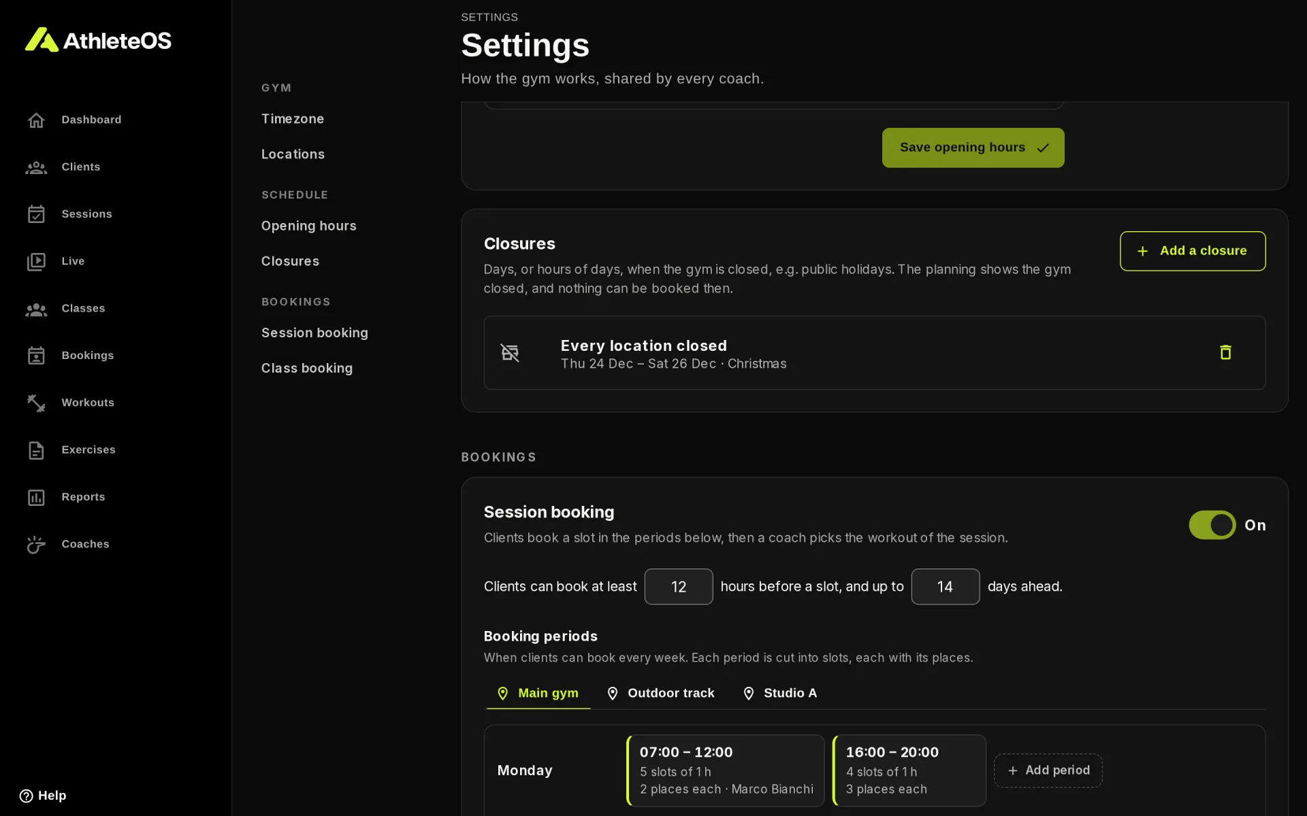This screenshot has width=1307, height=816.
Task: Edit days ahead booking field
Action: (x=946, y=587)
